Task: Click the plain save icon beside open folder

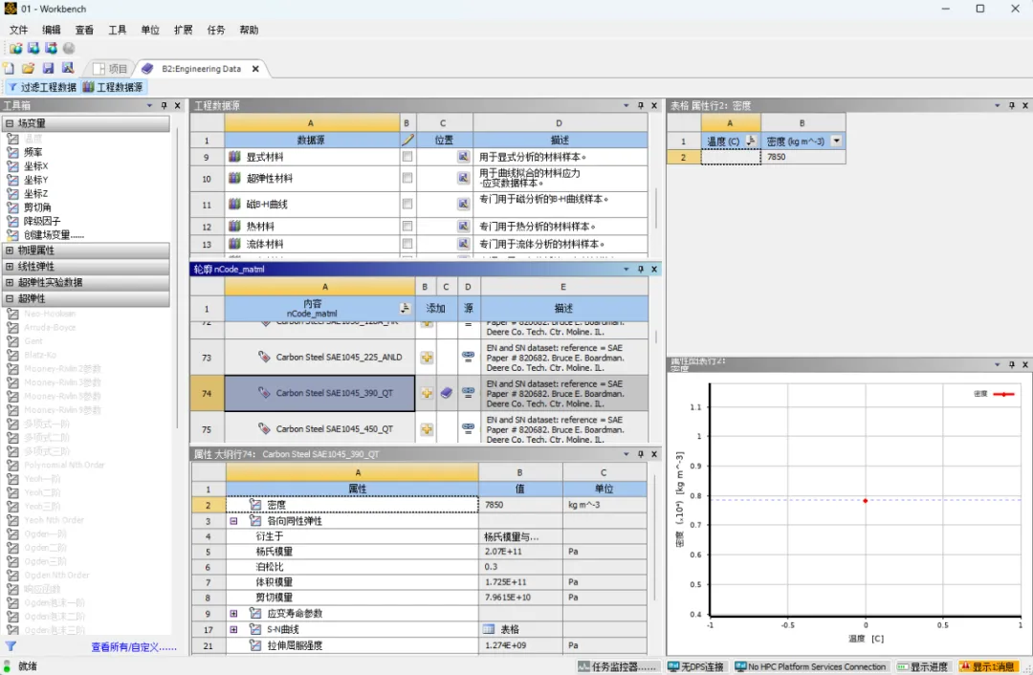Action: coord(48,69)
